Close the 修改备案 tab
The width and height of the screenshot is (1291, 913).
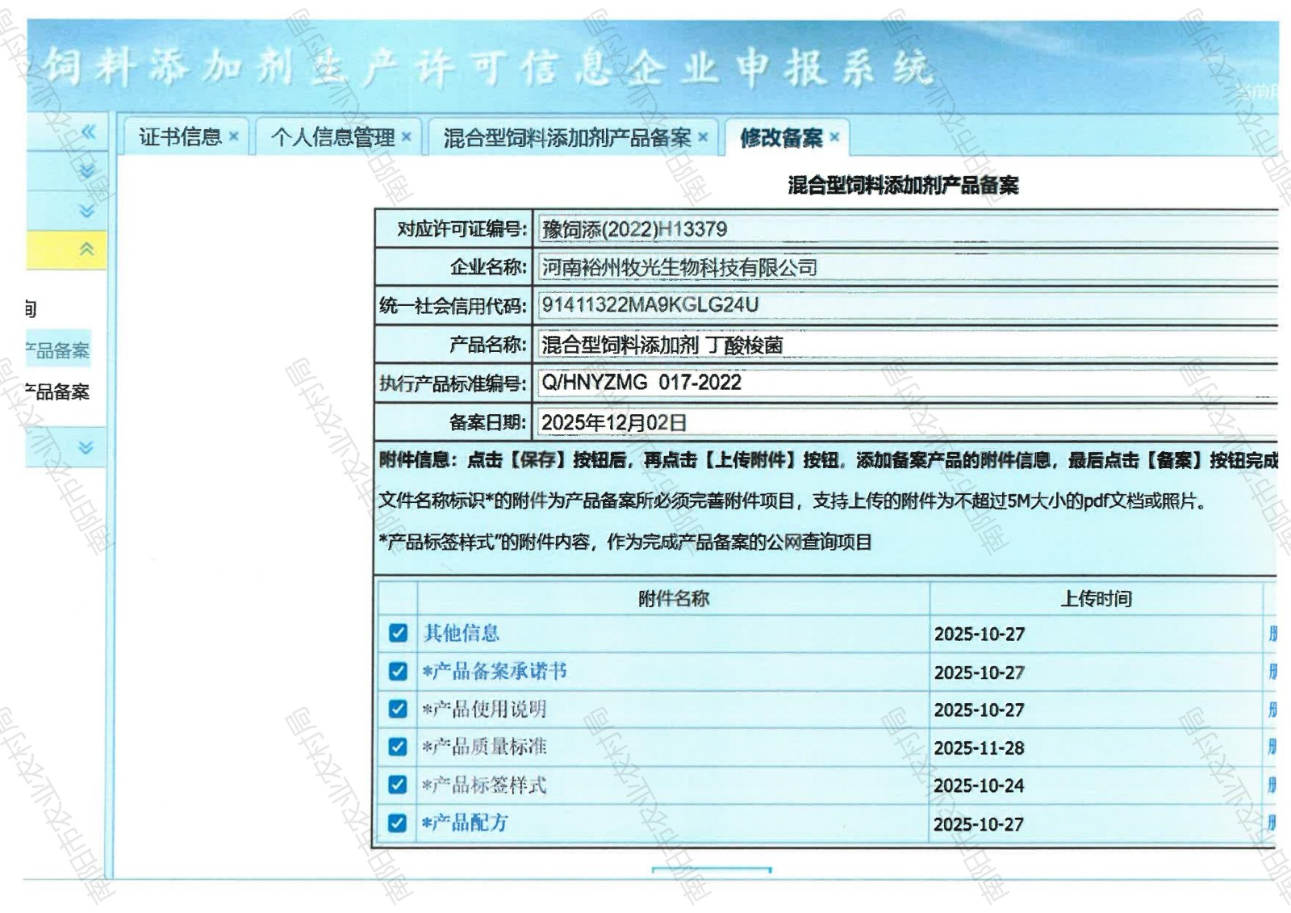[834, 138]
